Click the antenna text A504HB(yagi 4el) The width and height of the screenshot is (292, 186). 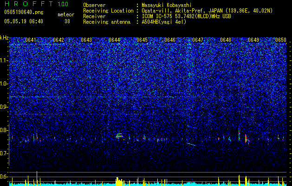coord(164,22)
